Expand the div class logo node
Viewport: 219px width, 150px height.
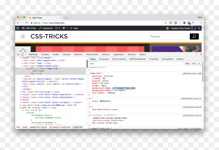tap(22, 63)
